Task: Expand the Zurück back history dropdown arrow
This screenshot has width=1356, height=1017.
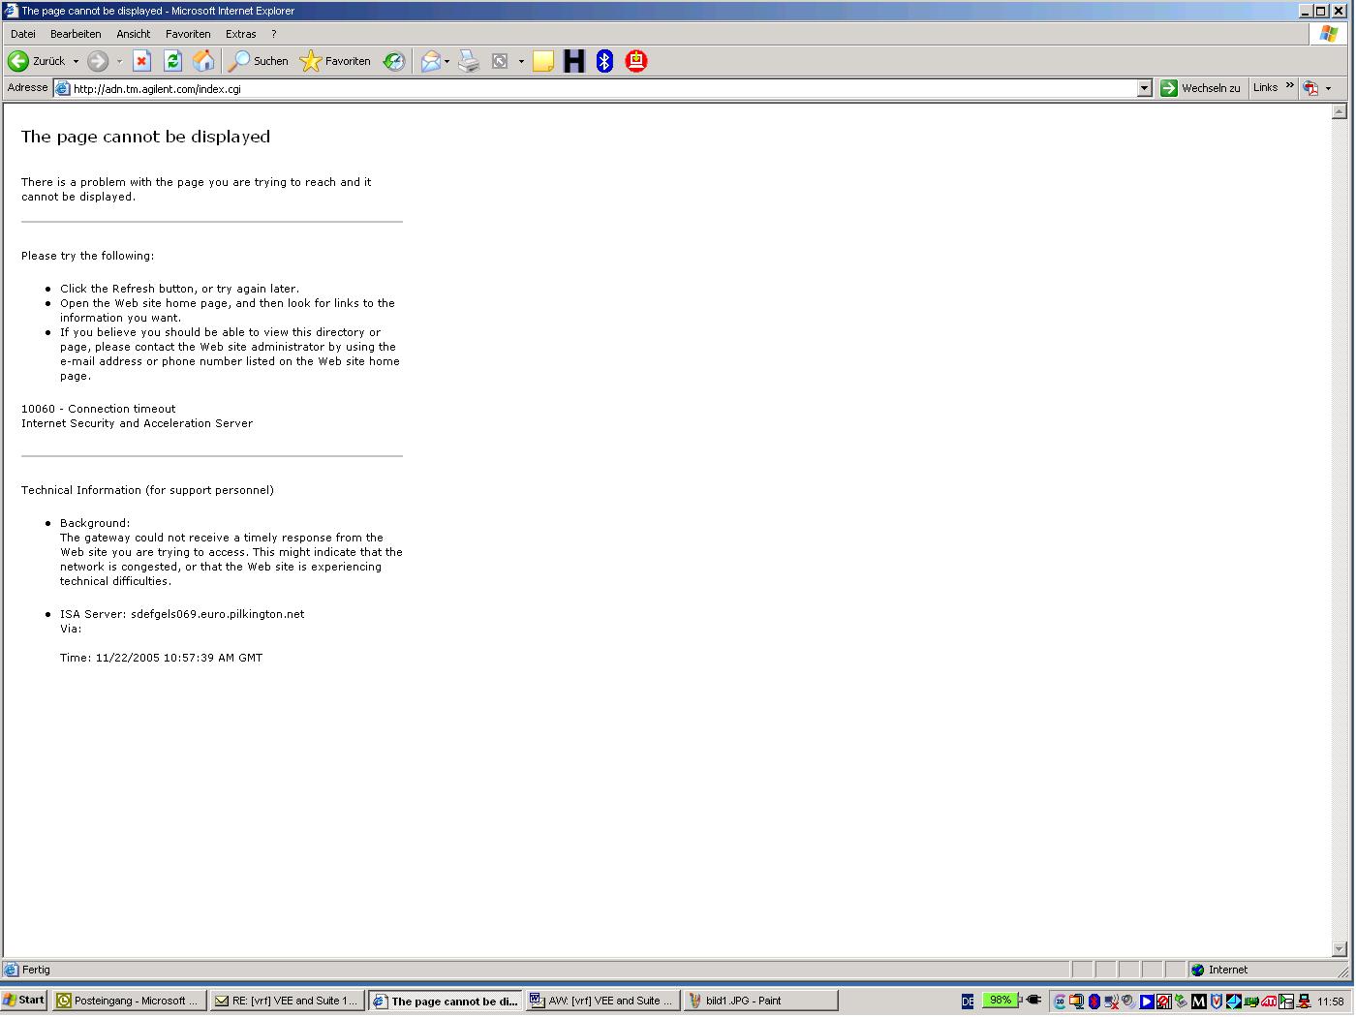Action: click(x=76, y=61)
